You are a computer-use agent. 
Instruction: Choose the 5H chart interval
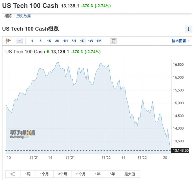tap(74, 41)
